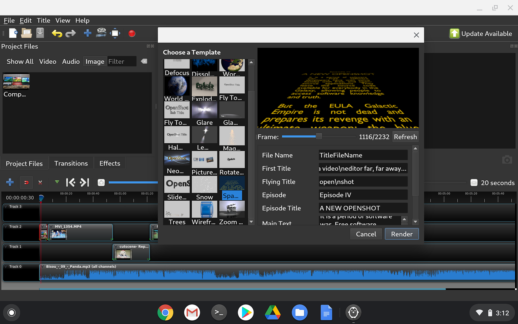Open the Edit menu

click(x=26, y=20)
